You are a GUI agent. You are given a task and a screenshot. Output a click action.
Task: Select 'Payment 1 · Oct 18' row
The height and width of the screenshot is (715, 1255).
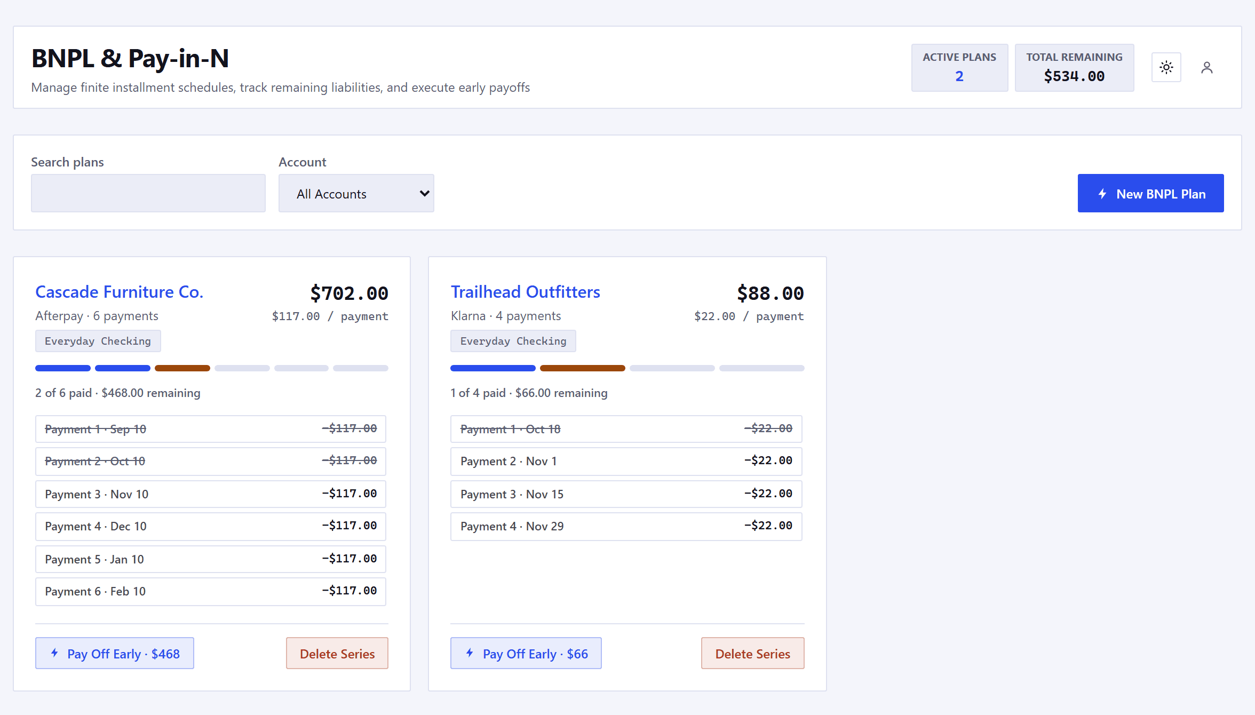626,429
